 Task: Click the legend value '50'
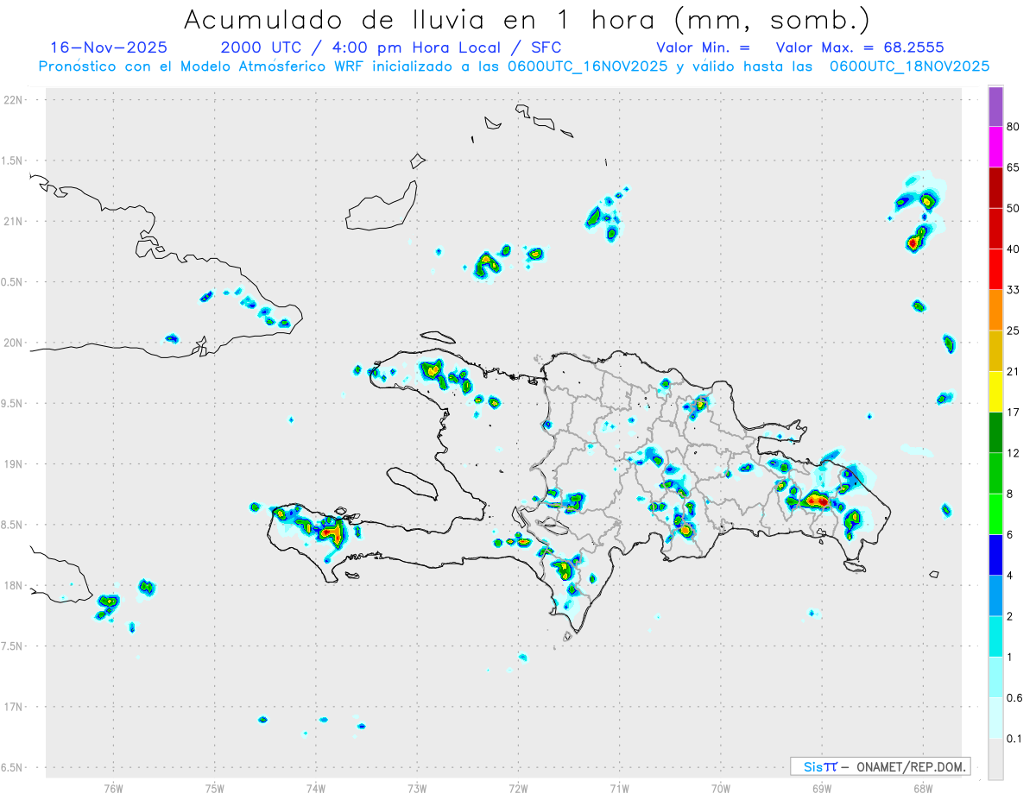[x=1014, y=208]
